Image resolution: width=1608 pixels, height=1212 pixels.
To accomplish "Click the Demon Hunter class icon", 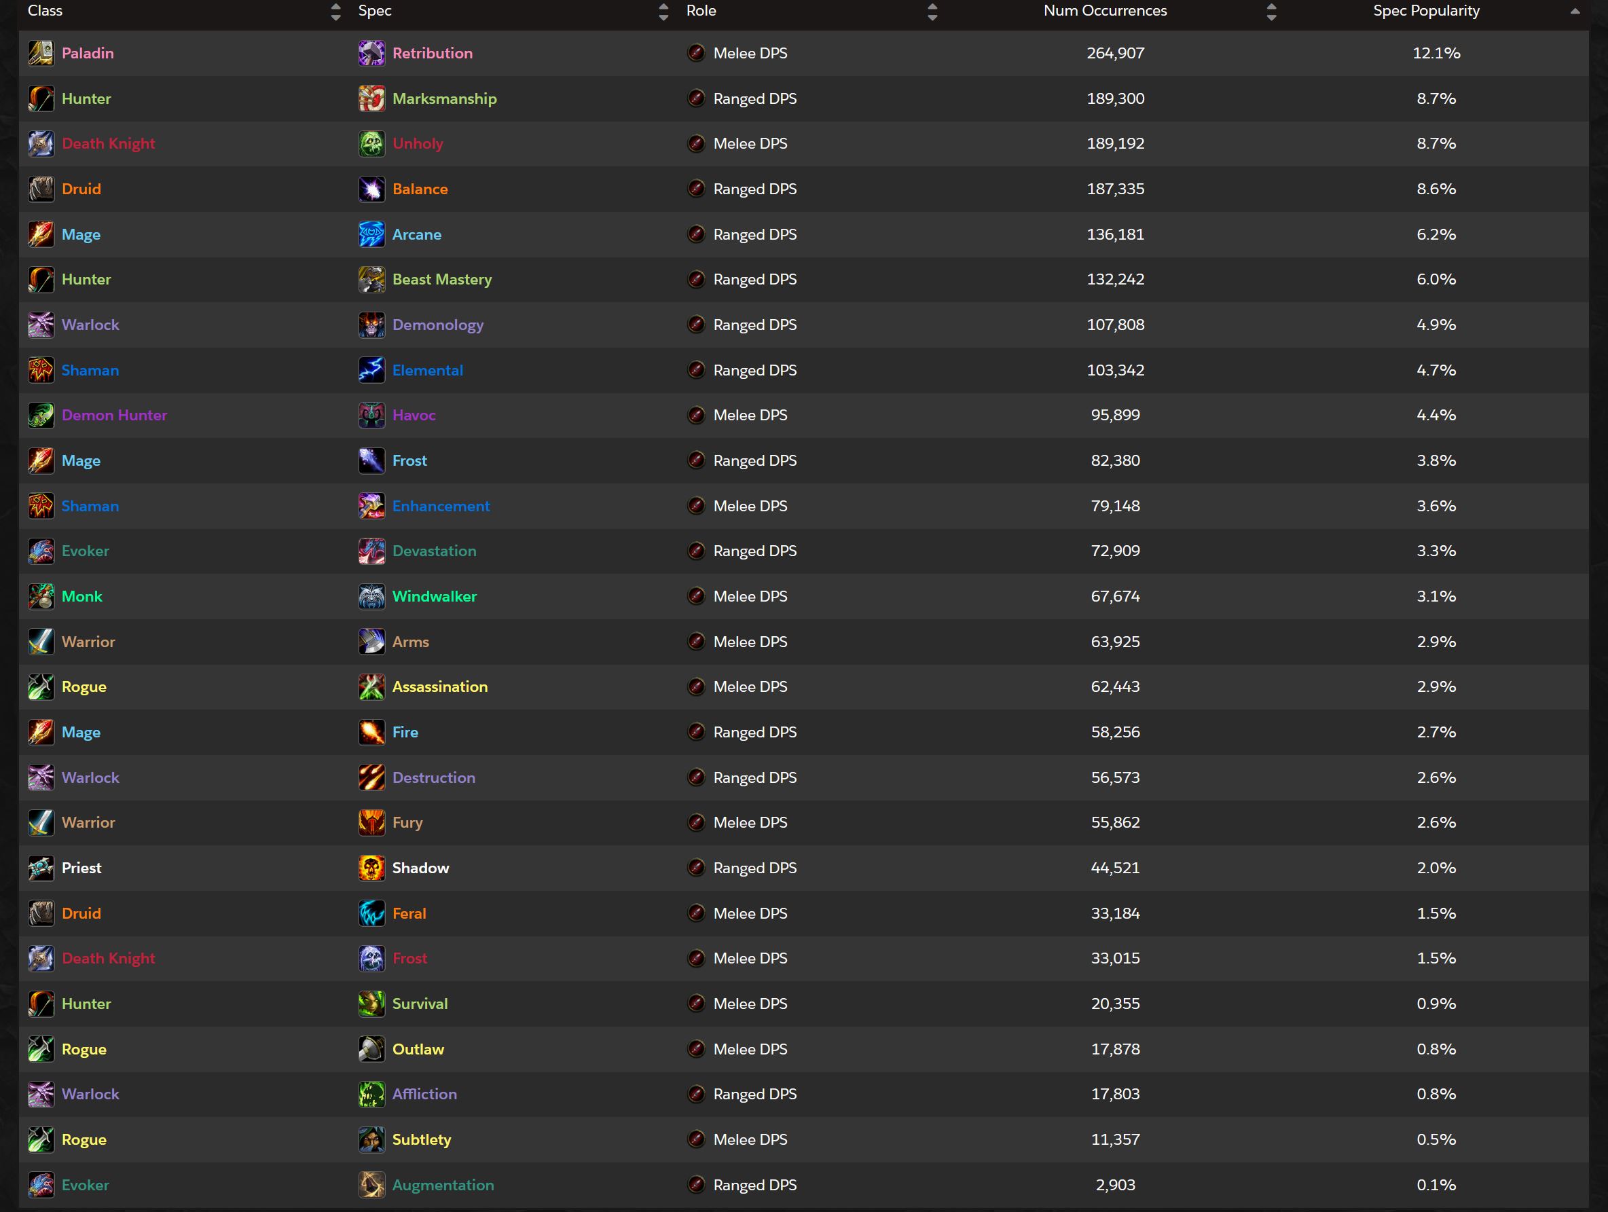I will [41, 415].
